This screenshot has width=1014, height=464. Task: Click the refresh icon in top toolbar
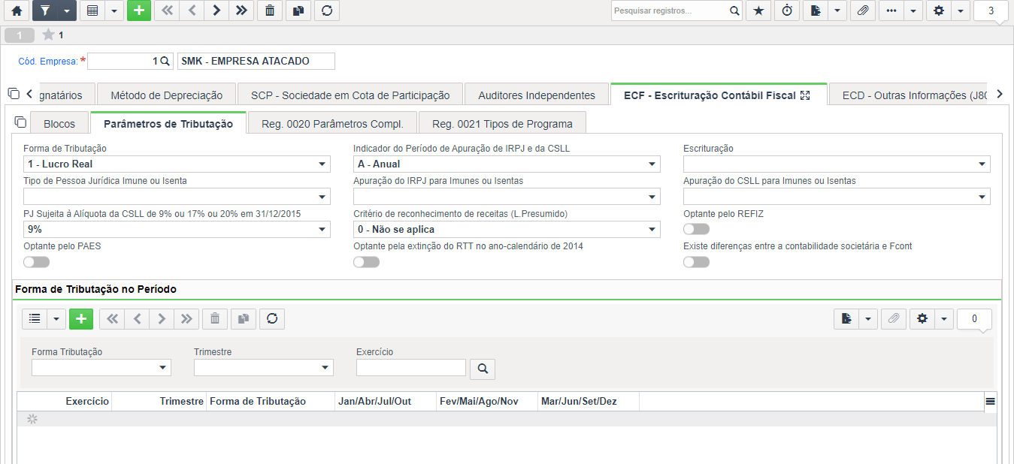[327, 11]
